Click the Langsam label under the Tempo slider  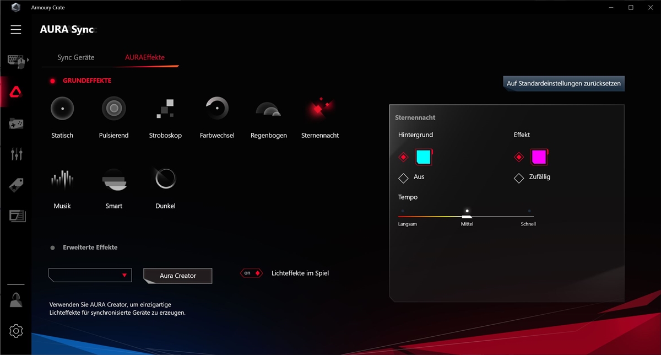408,224
